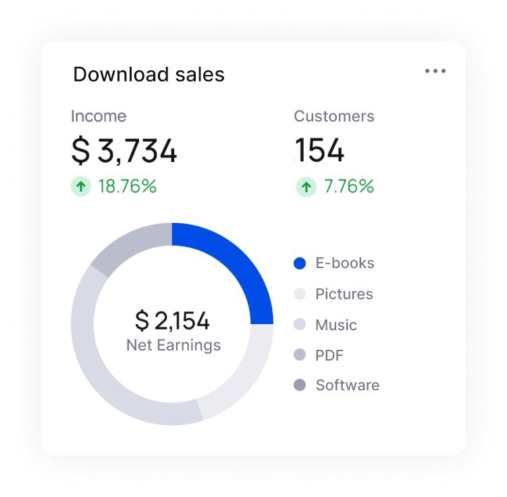Click the 18.76% income growth text
This screenshot has width=507, height=497.
coord(128,186)
